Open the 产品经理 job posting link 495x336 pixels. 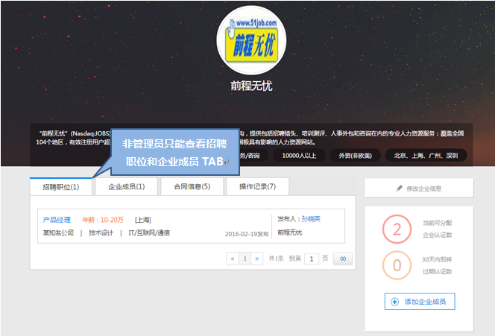coord(57,220)
